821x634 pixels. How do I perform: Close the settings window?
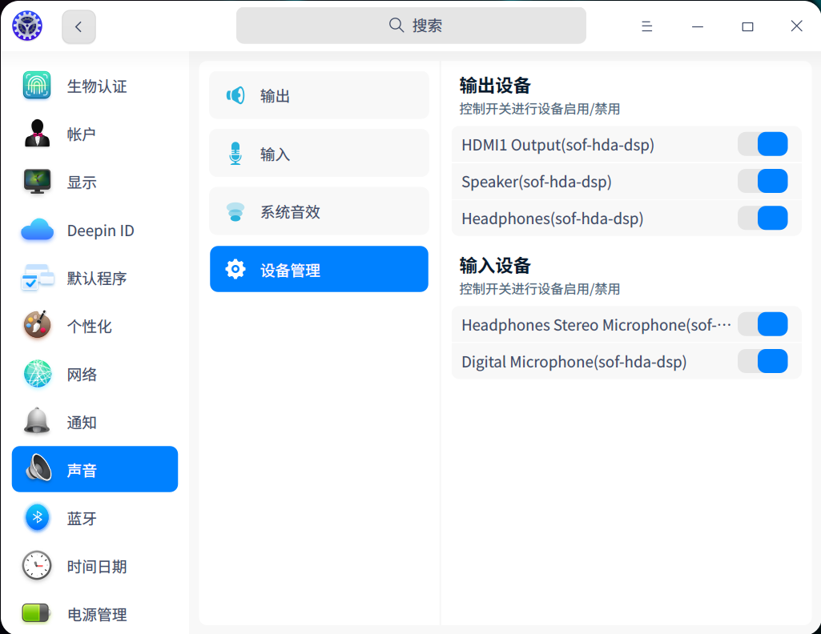point(796,26)
